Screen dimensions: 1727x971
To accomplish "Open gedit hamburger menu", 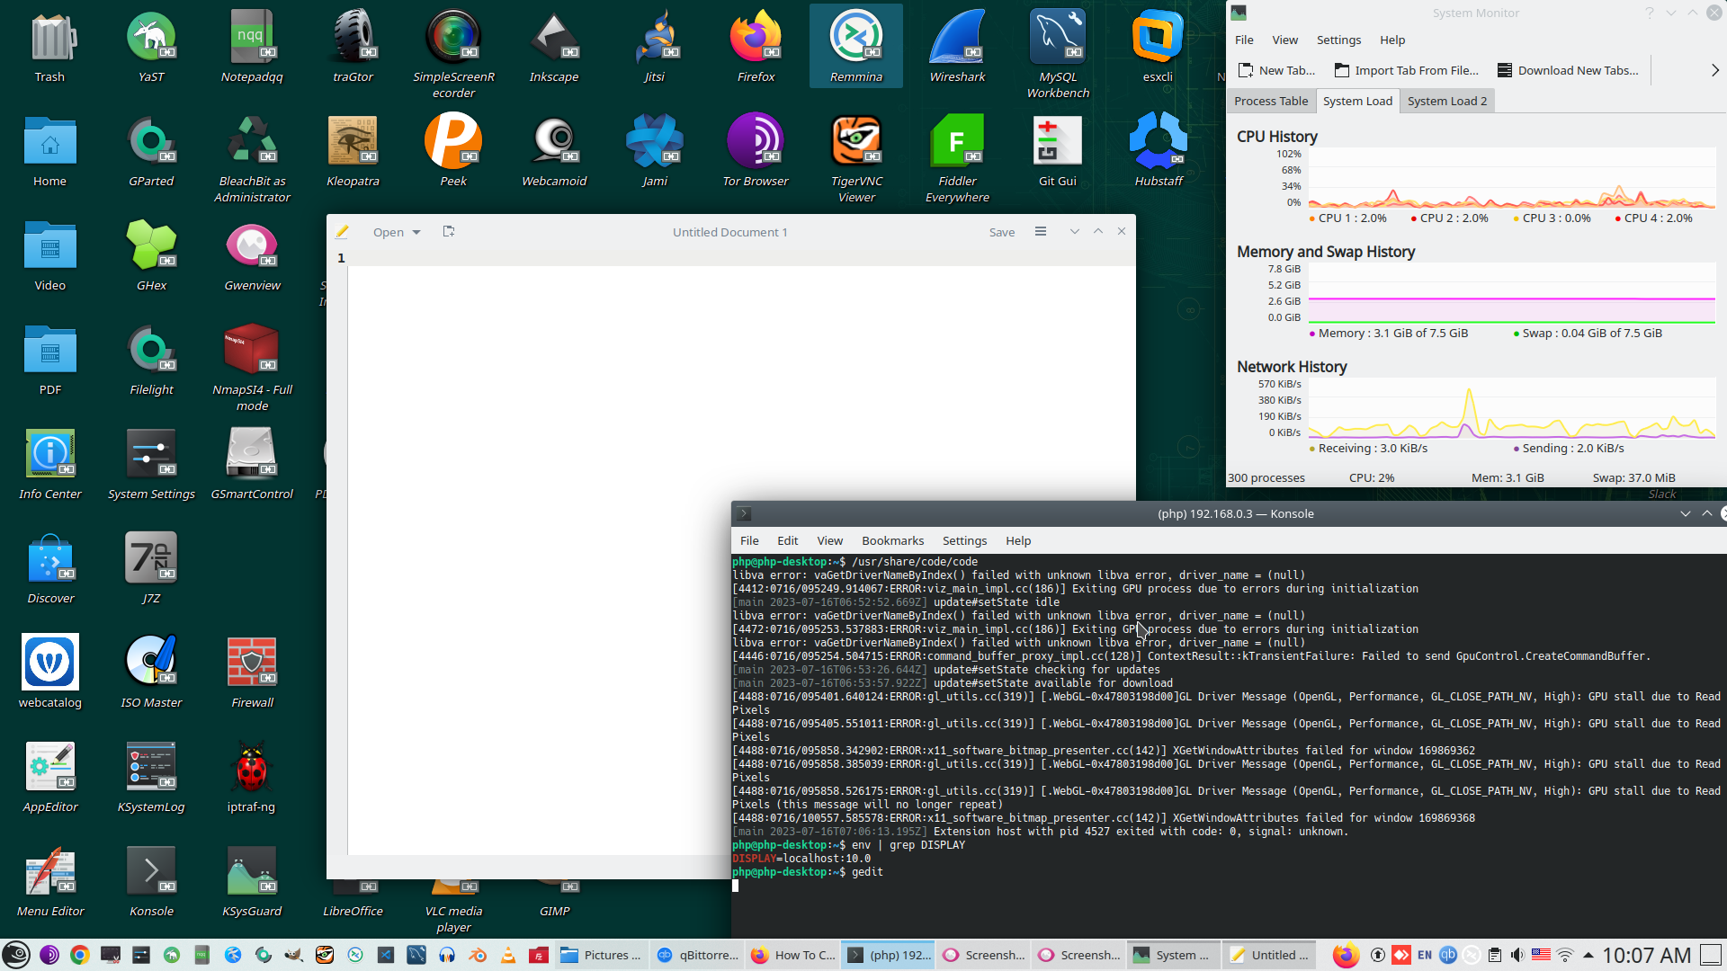I will click(1041, 232).
